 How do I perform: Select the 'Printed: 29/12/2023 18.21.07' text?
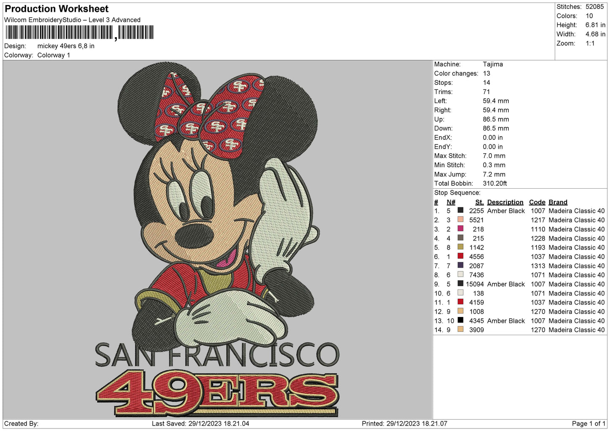pos(404,423)
